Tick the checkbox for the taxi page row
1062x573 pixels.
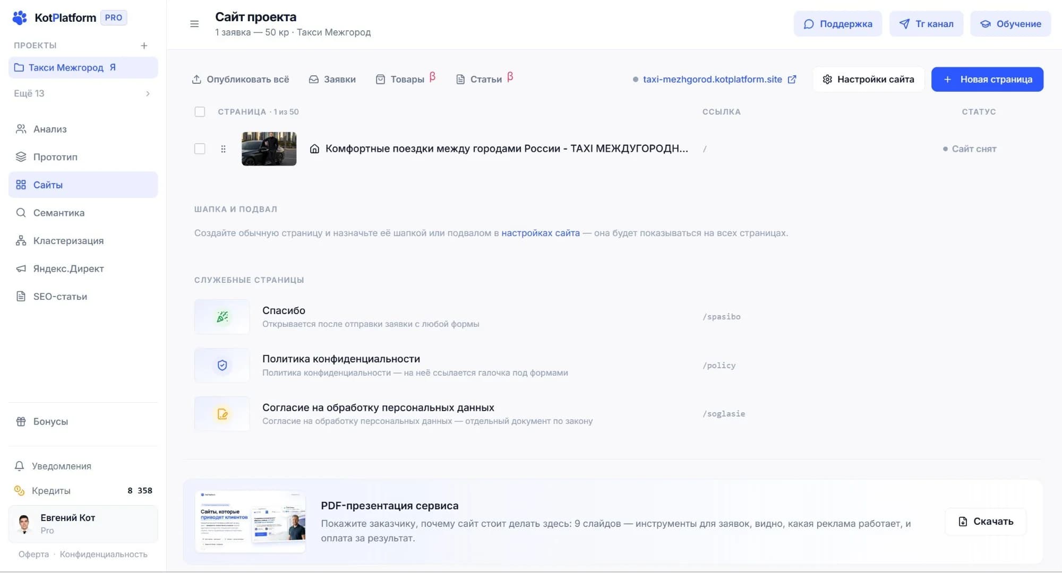(200, 149)
